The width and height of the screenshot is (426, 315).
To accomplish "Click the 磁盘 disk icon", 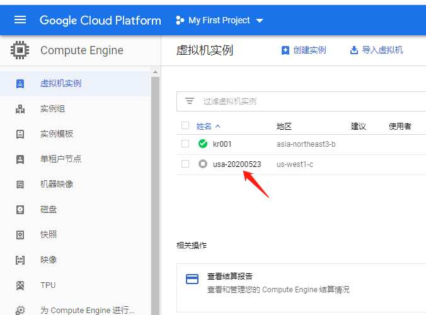I will coord(20,210).
